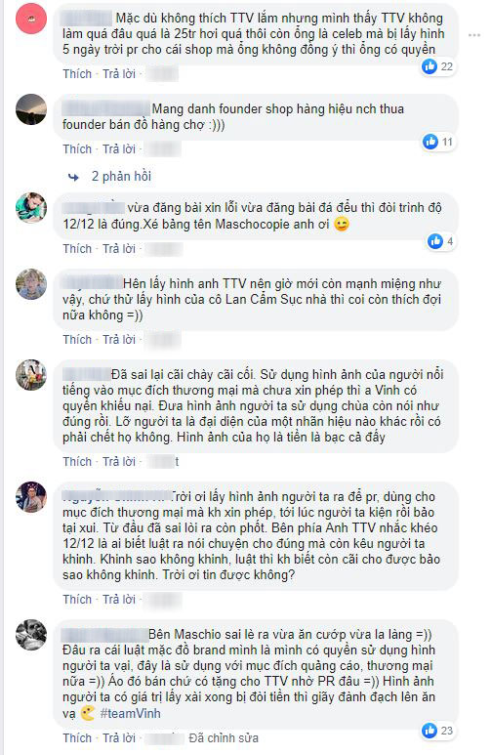Click 'Trả lời' under the first comment
The width and height of the screenshot is (491, 755).
coord(119,73)
